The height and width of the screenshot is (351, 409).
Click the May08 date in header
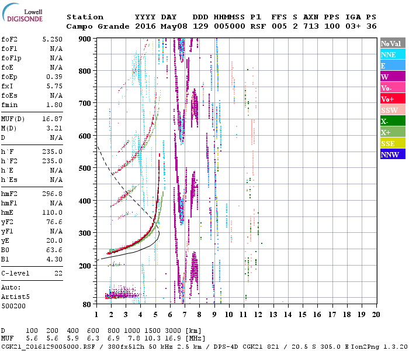pyautogui.click(x=174, y=26)
